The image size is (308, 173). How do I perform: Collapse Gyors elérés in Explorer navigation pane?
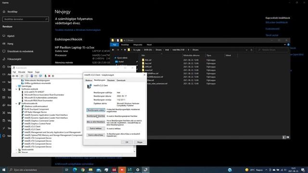pos(115,58)
